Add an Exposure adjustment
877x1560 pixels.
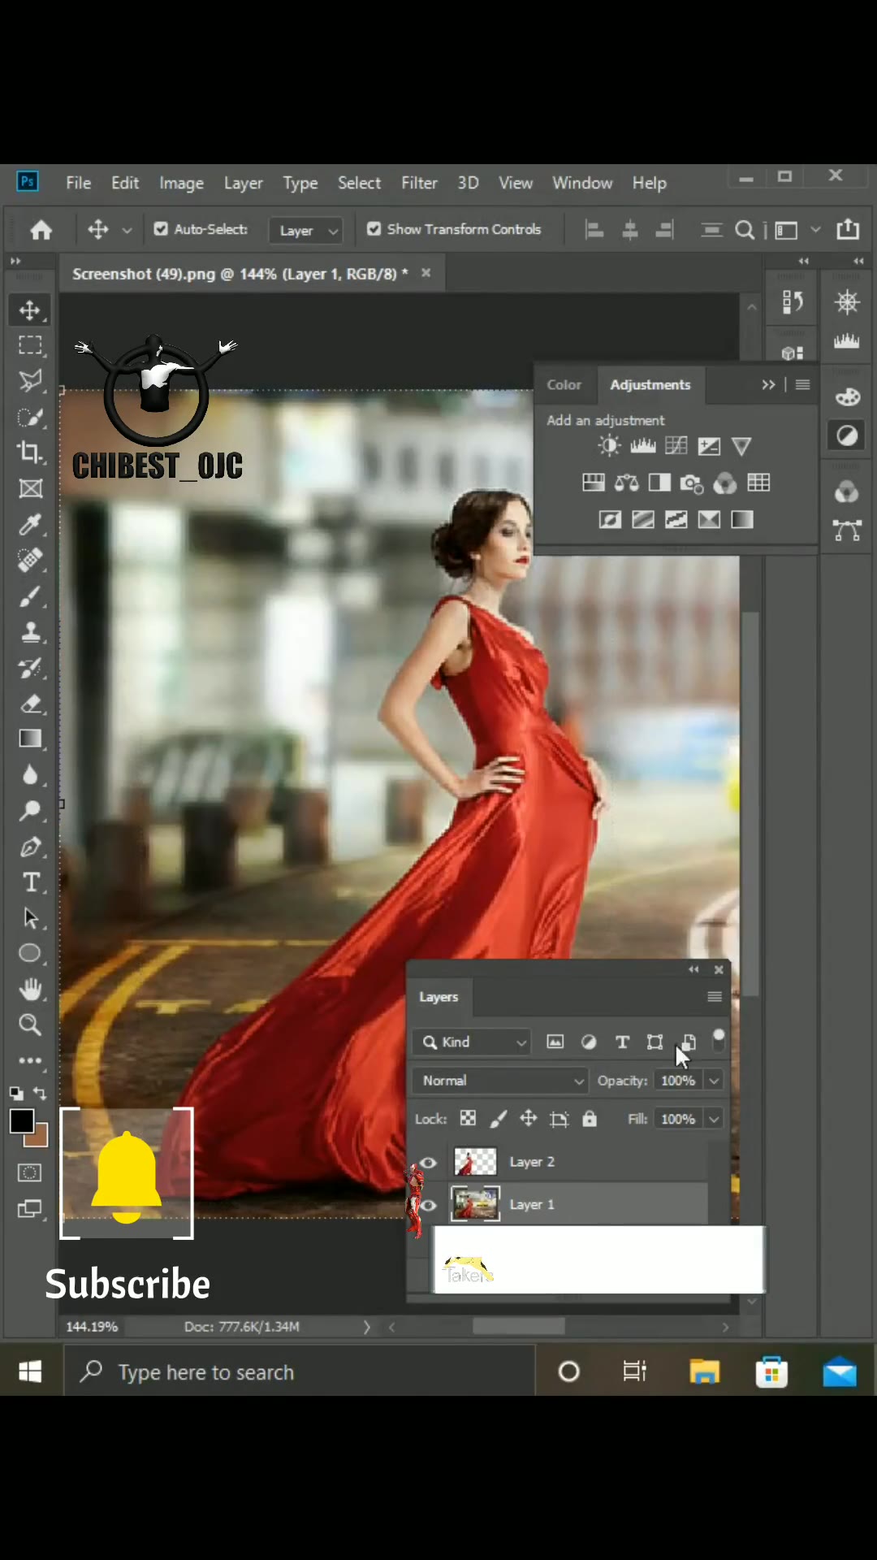click(x=709, y=445)
